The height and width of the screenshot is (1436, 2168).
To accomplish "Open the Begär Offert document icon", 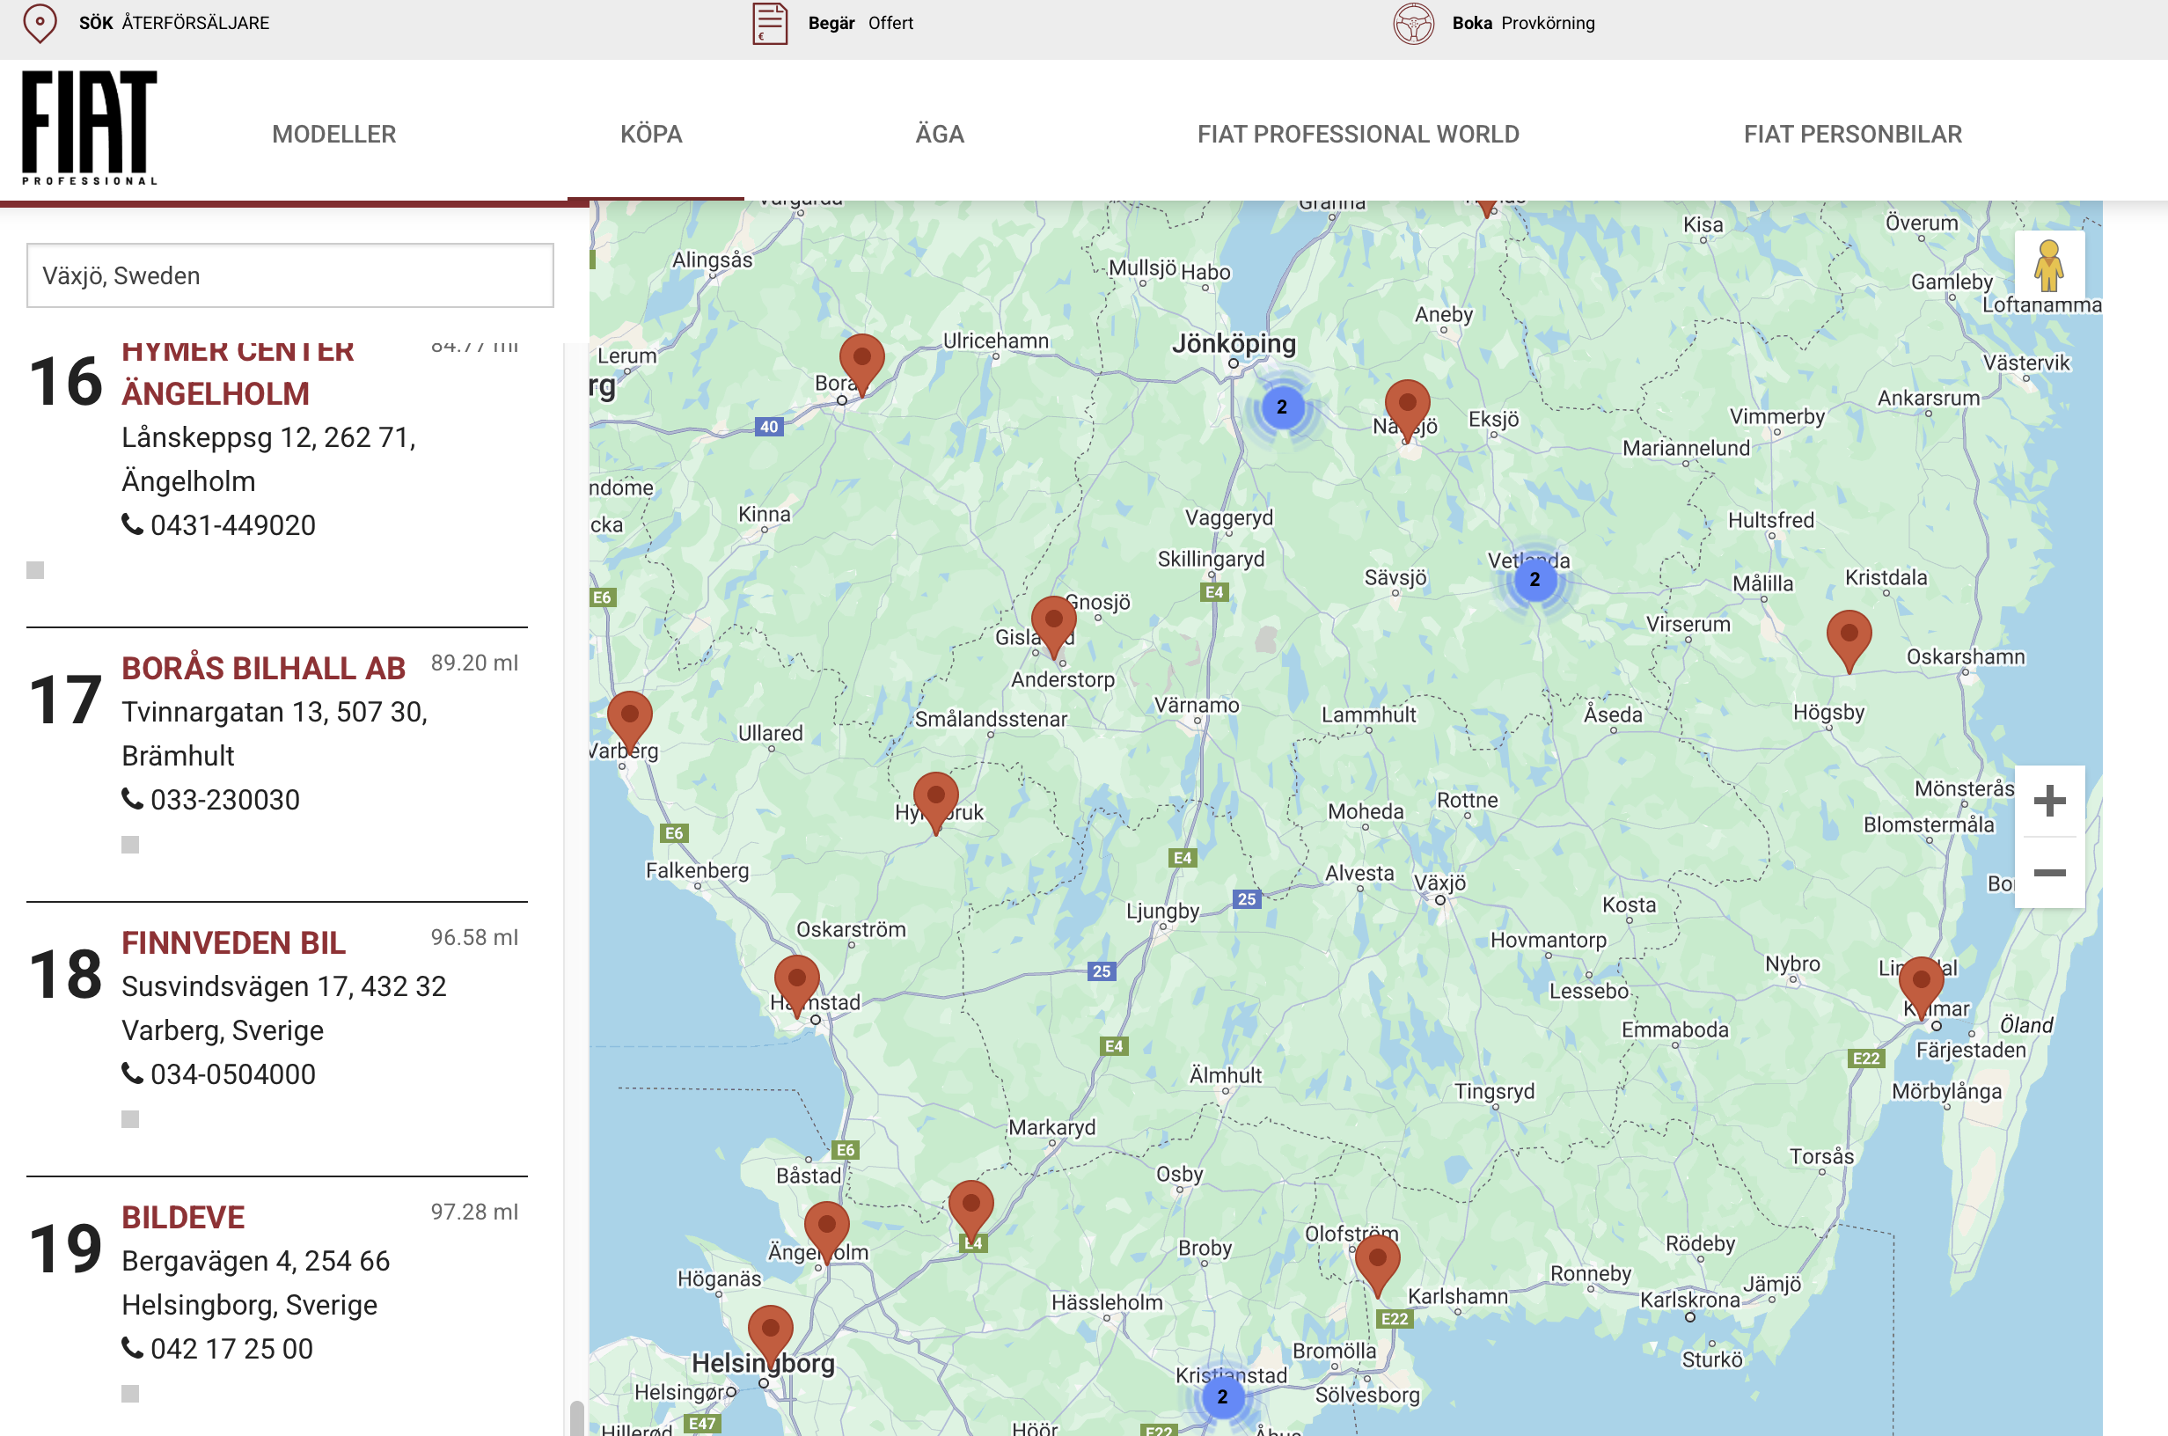I will tap(770, 23).
